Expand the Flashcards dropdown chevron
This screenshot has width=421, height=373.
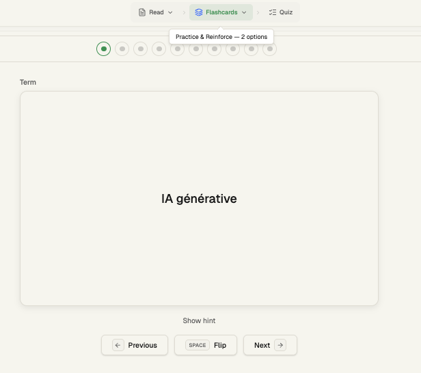pos(244,12)
